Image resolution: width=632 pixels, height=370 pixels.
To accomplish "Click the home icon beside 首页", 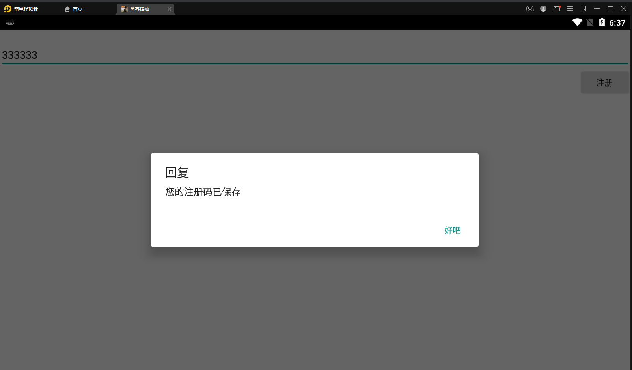I will (67, 9).
